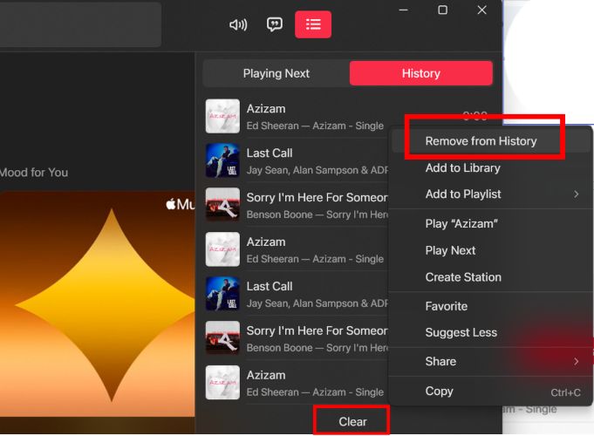Click the Clear history button
The height and width of the screenshot is (436, 594).
(x=352, y=421)
